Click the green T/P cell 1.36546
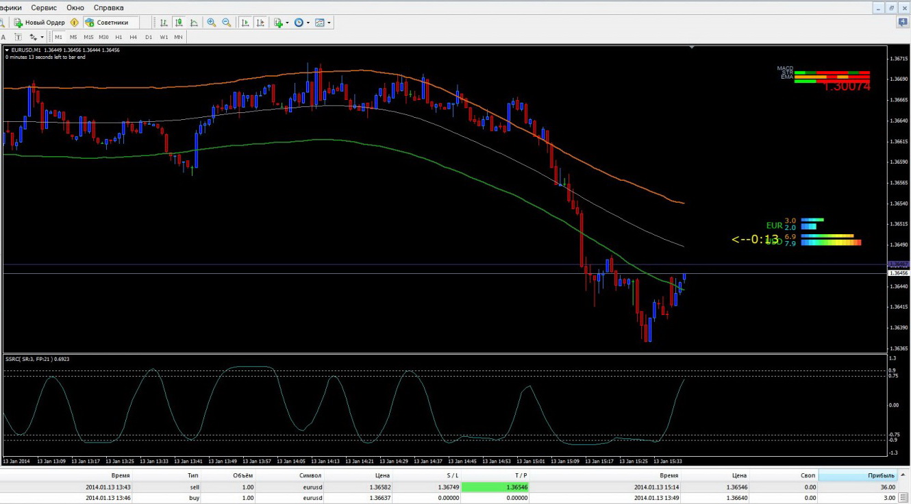The height and width of the screenshot is (504, 911). point(495,487)
